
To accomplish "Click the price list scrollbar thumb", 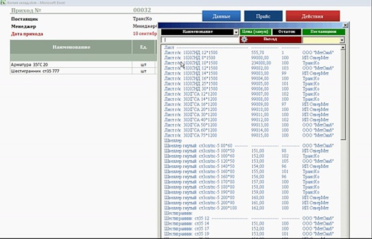I will point(343,95).
